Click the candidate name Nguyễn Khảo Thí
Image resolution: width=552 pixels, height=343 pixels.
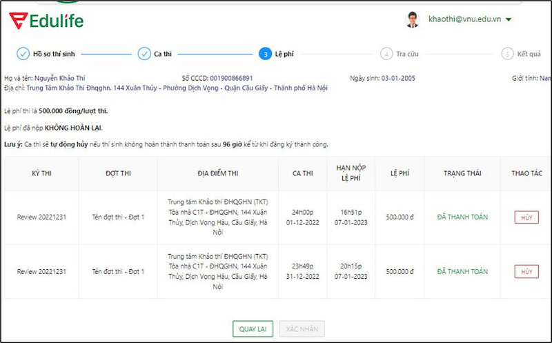[60, 79]
